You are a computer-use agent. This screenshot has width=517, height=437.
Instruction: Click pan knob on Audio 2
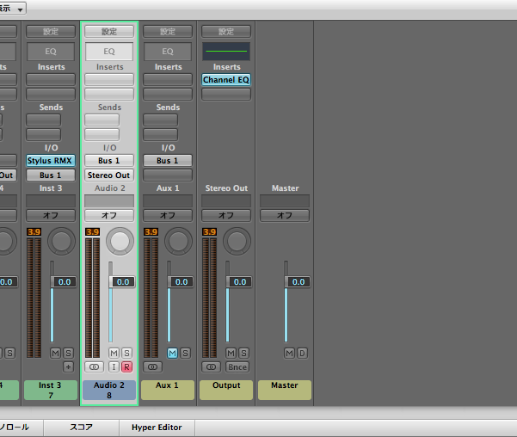(x=120, y=241)
